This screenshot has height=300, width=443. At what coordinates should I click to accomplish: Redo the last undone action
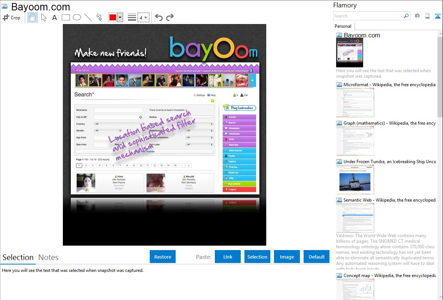(x=170, y=17)
